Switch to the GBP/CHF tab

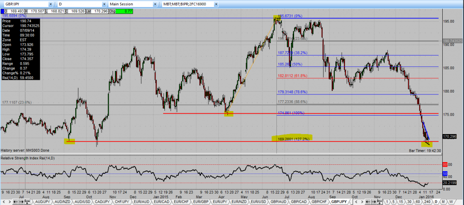(x=319, y=201)
